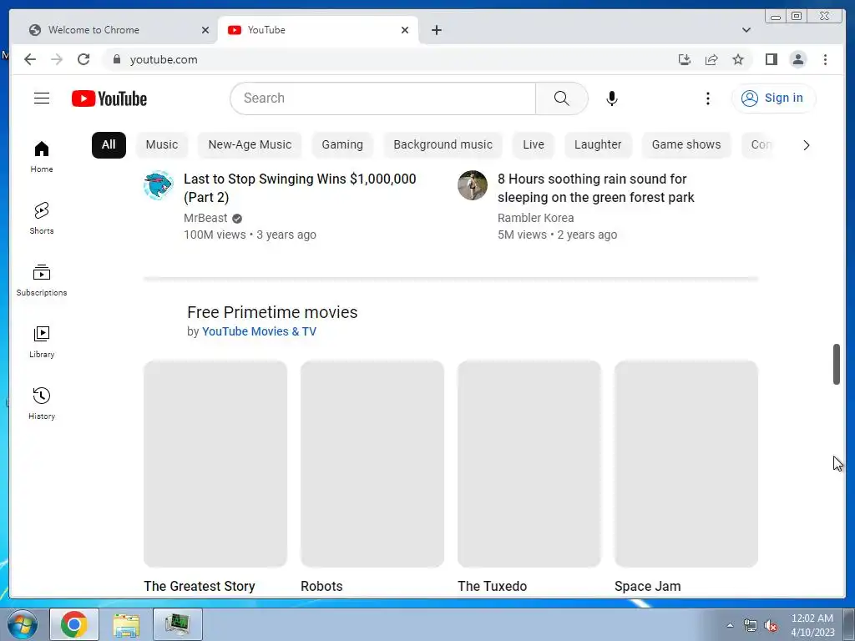Viewport: 855px width, 641px height.
Task: Select the Game shows chip
Action: pyautogui.click(x=686, y=145)
